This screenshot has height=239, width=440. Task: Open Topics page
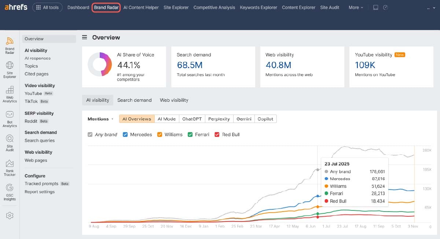pos(31,66)
